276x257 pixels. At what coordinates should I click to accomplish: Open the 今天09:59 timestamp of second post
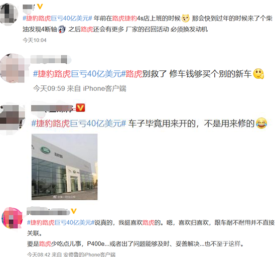pos(49,88)
